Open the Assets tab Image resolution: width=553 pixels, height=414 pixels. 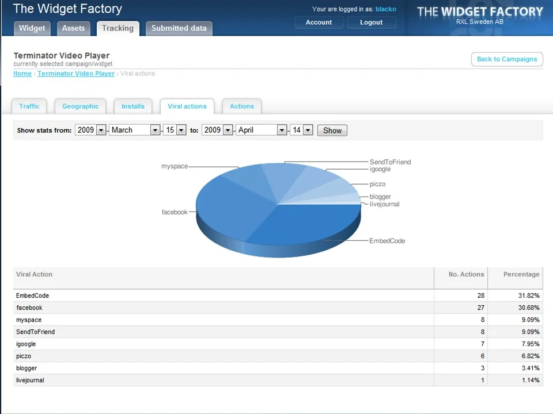pos(73,28)
